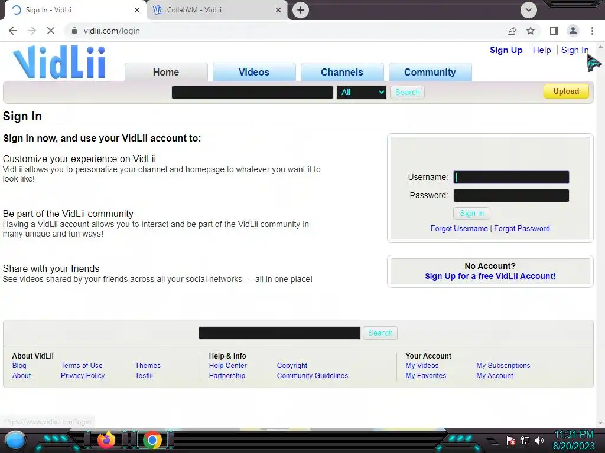
Task: Open the network tray icon
Action: (x=525, y=440)
